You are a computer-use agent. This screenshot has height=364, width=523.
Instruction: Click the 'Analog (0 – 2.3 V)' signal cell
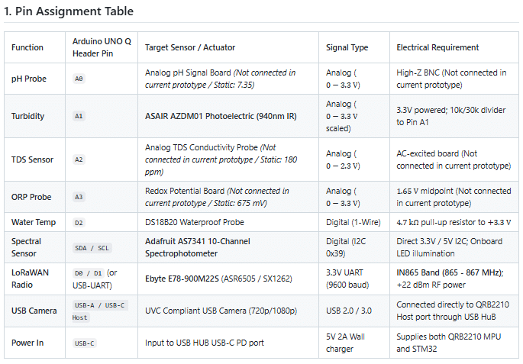point(354,159)
